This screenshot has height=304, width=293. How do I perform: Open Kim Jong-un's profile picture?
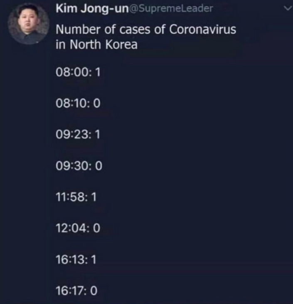pos(28,24)
